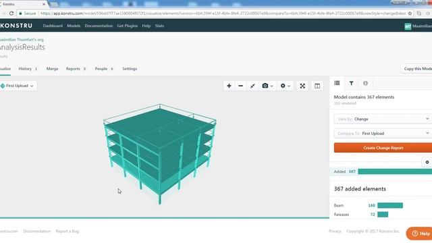Click the fit-to-view arrows icon
The width and height of the screenshot is (432, 243).
(252, 86)
